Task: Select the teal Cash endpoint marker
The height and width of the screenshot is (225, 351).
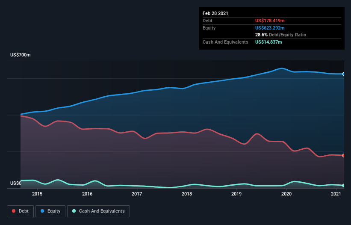Action: click(x=344, y=185)
